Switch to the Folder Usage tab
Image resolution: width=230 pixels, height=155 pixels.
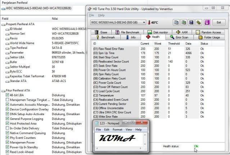pos(209,37)
